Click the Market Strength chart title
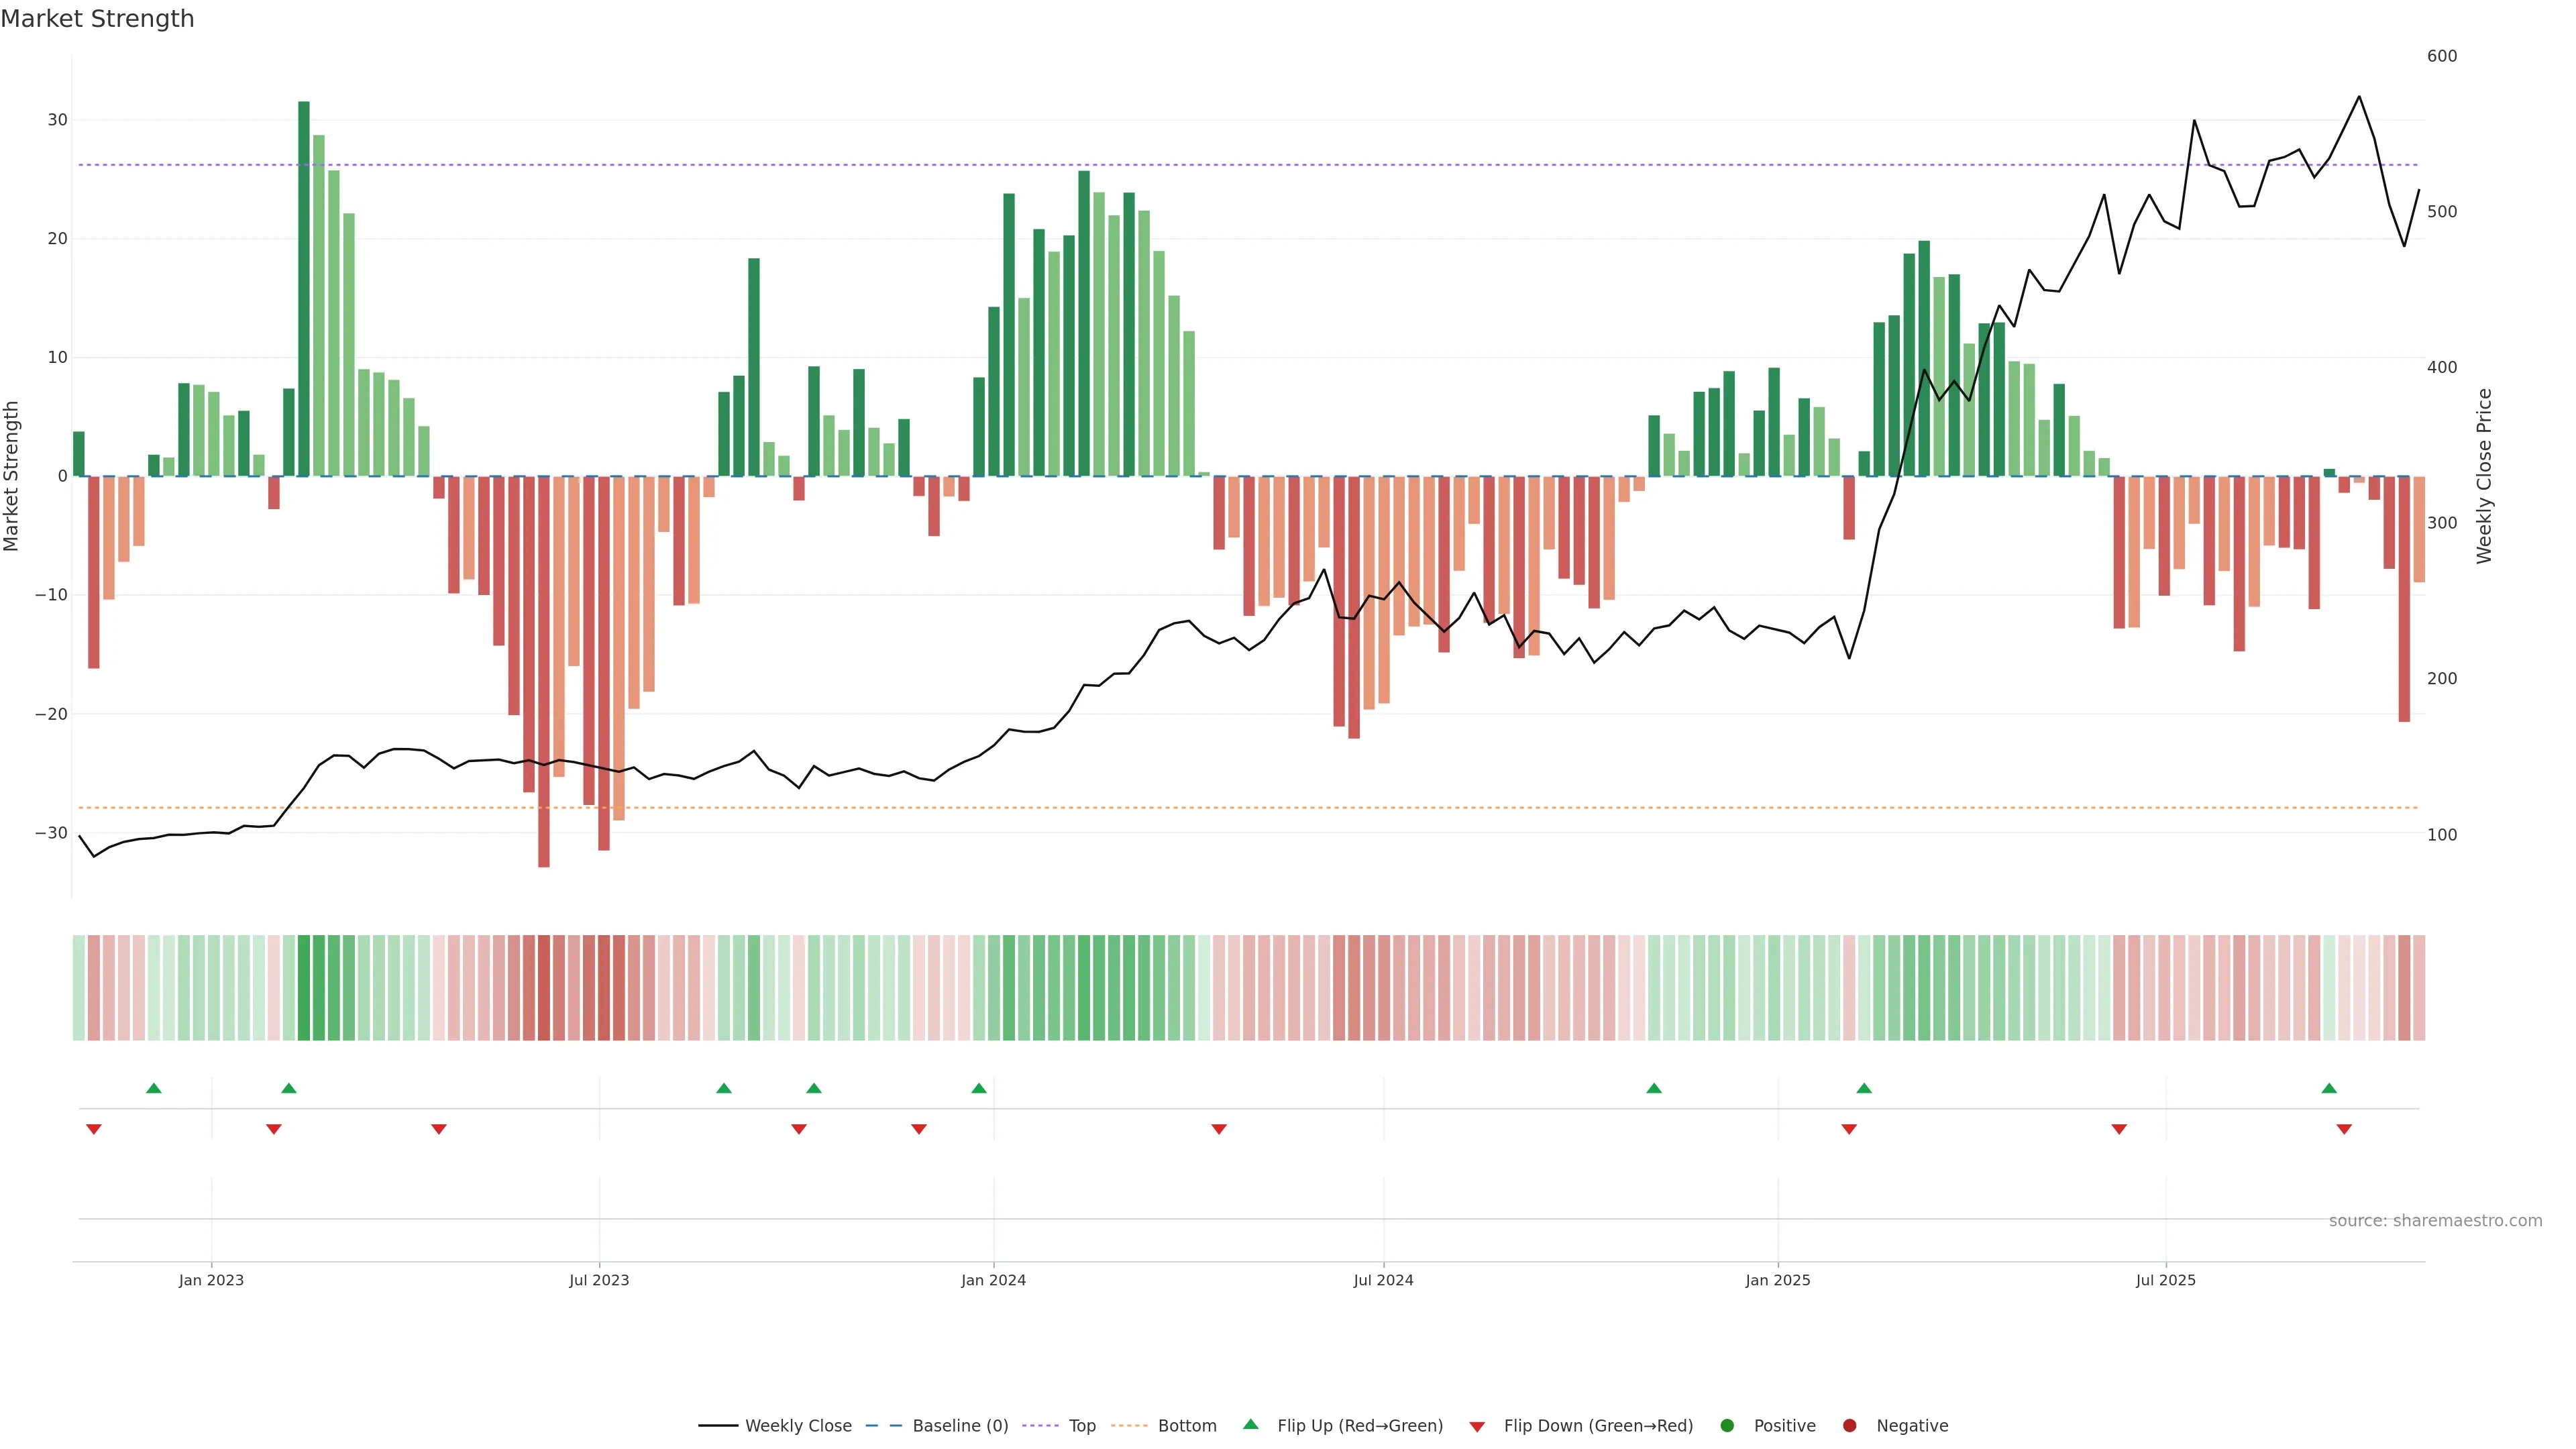The width and height of the screenshot is (2576, 1449). coord(97,19)
